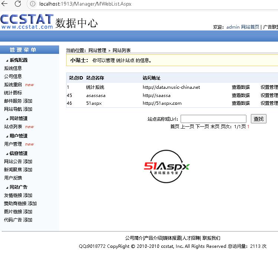Open 设置管理 for 统计系统 row

pos(269,87)
